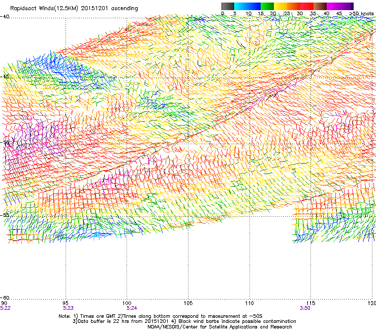Click the magenta 40-45 knots color segment

pos(333,6)
